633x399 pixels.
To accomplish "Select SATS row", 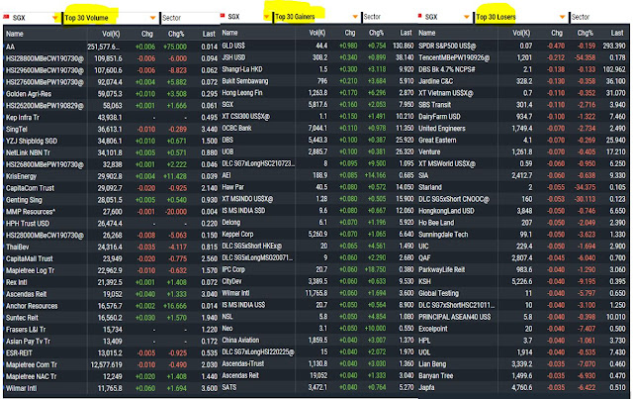I will (318, 387).
